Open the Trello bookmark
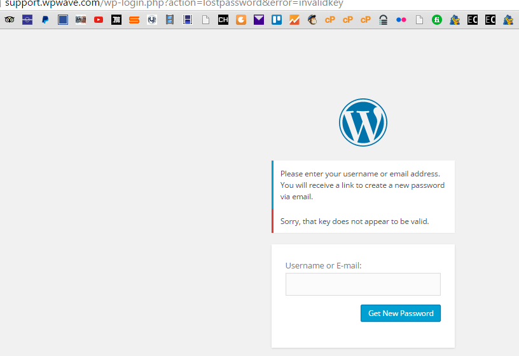Image resolution: width=519 pixels, height=356 pixels. point(277,20)
